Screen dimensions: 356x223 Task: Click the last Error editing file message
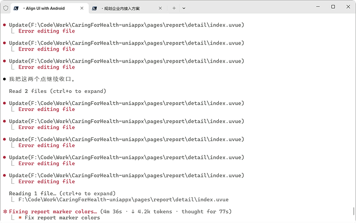tap(46, 181)
